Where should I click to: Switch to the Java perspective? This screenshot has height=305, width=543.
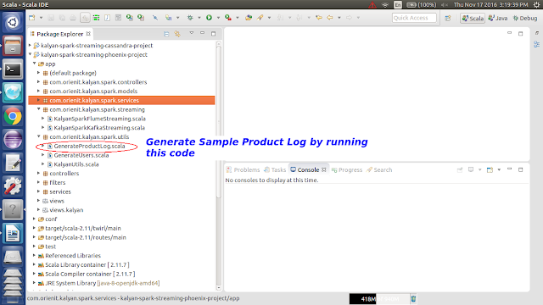click(498, 19)
